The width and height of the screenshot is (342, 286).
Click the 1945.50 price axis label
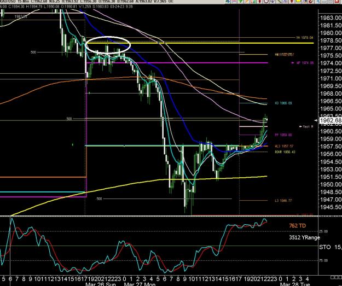click(x=331, y=207)
